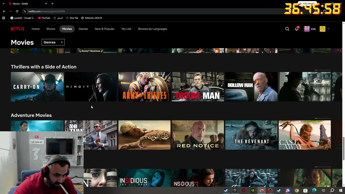
Task: View site information icon
Action: coord(25,11)
